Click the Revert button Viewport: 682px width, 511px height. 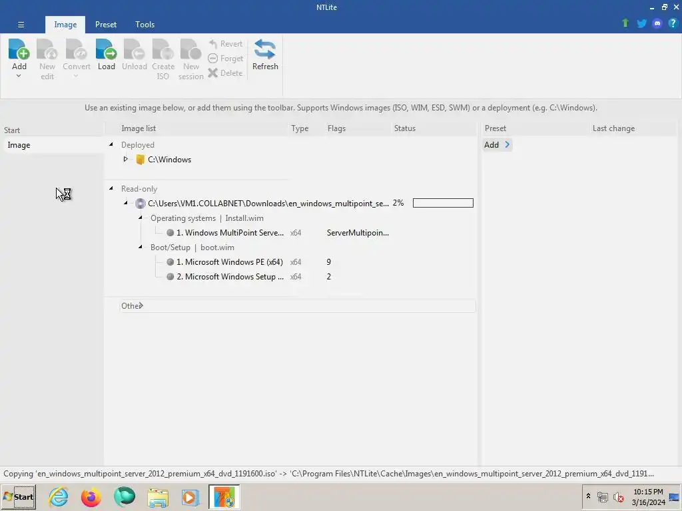(225, 44)
